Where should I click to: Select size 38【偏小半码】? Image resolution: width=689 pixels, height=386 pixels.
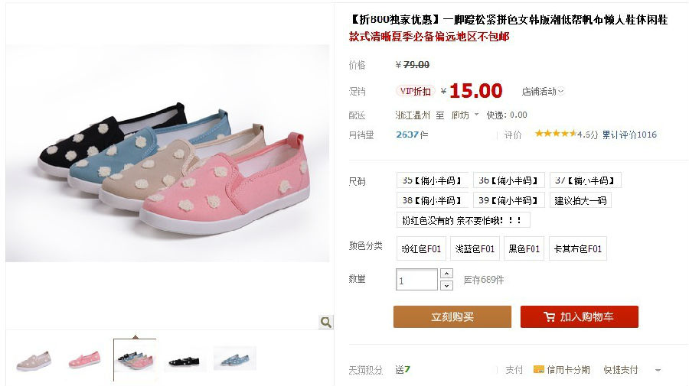(x=433, y=200)
